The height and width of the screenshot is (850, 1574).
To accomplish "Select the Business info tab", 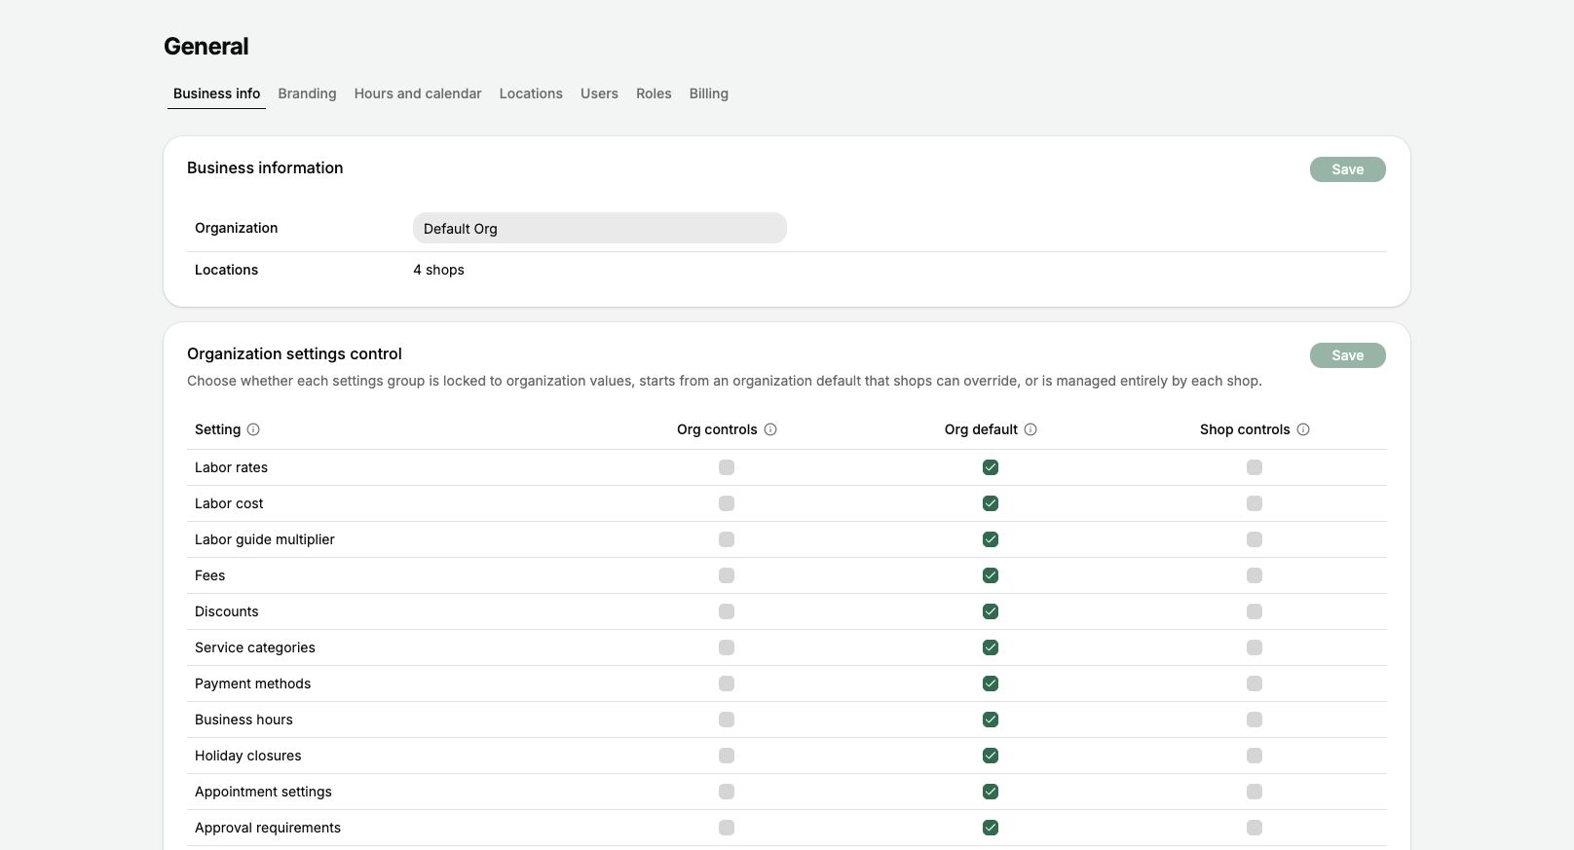I will pyautogui.click(x=216, y=93).
